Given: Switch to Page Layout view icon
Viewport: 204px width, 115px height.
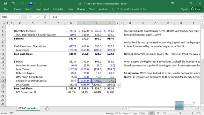Looking at the screenshot, I should (x=158, y=113).
